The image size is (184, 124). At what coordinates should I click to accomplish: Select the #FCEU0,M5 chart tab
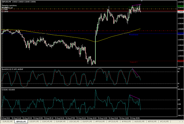click(x=113, y=122)
